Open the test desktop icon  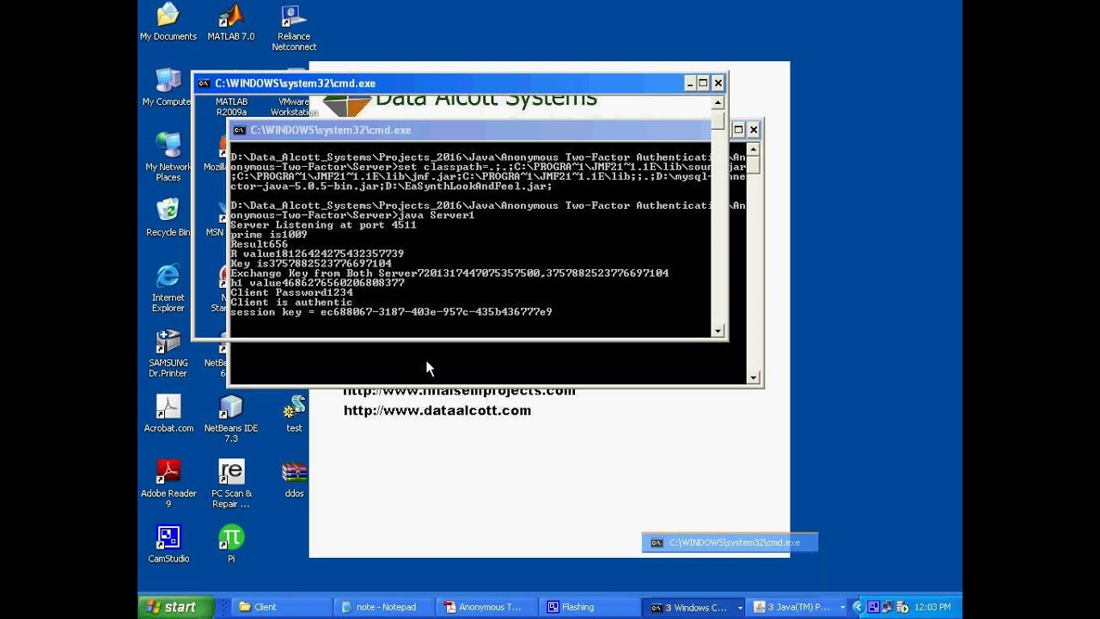tap(294, 413)
